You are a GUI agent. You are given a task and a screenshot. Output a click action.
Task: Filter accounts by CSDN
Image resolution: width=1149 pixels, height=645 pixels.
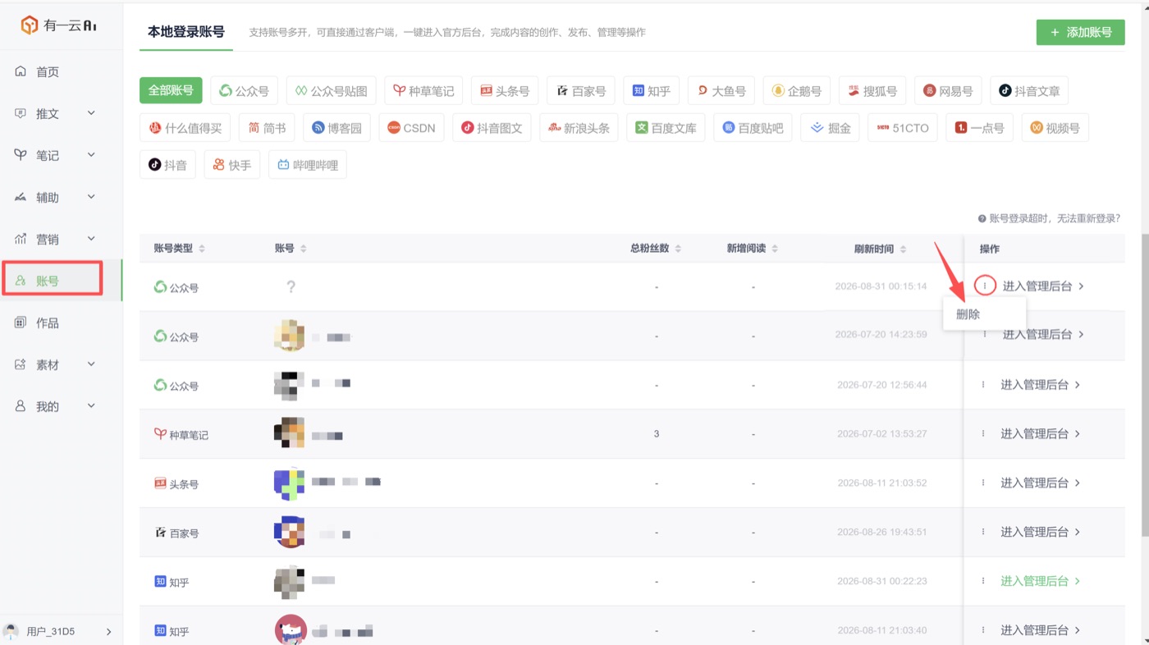coord(412,128)
